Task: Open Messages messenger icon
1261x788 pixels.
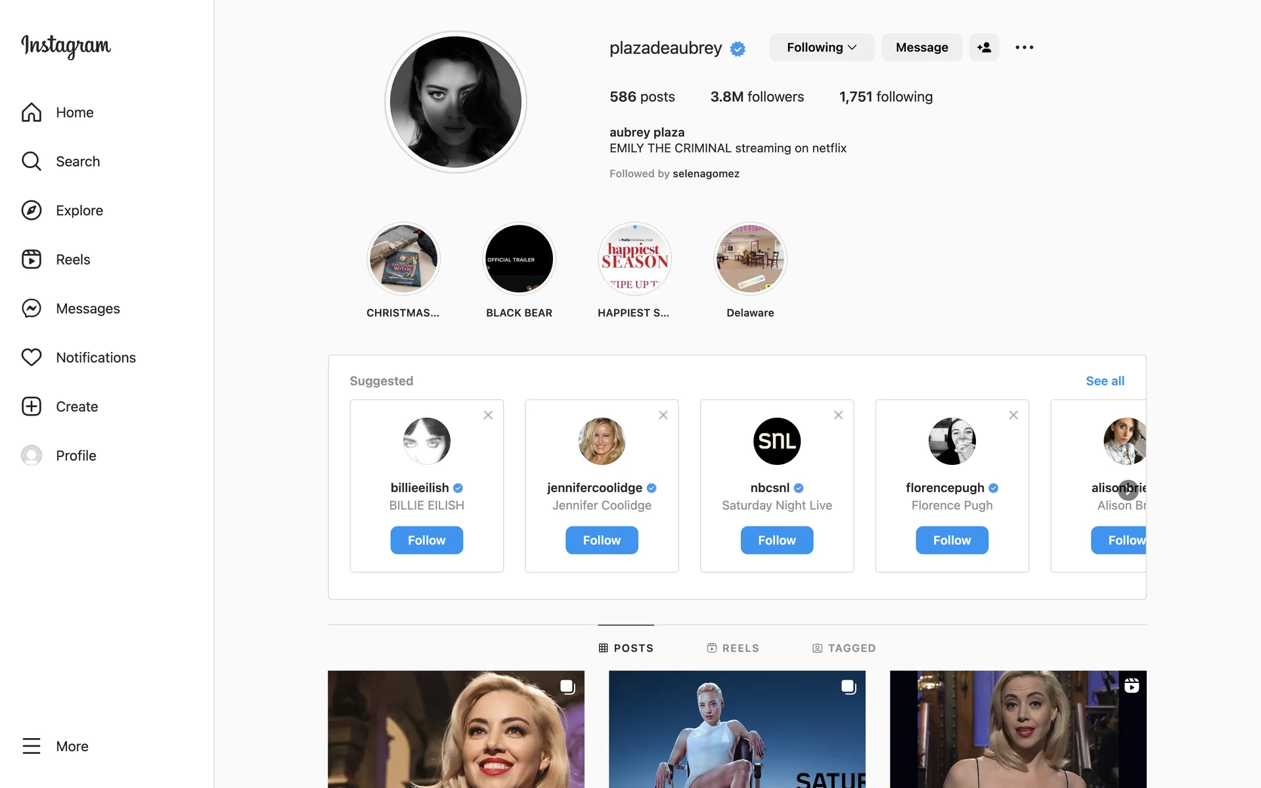Action: (x=32, y=309)
